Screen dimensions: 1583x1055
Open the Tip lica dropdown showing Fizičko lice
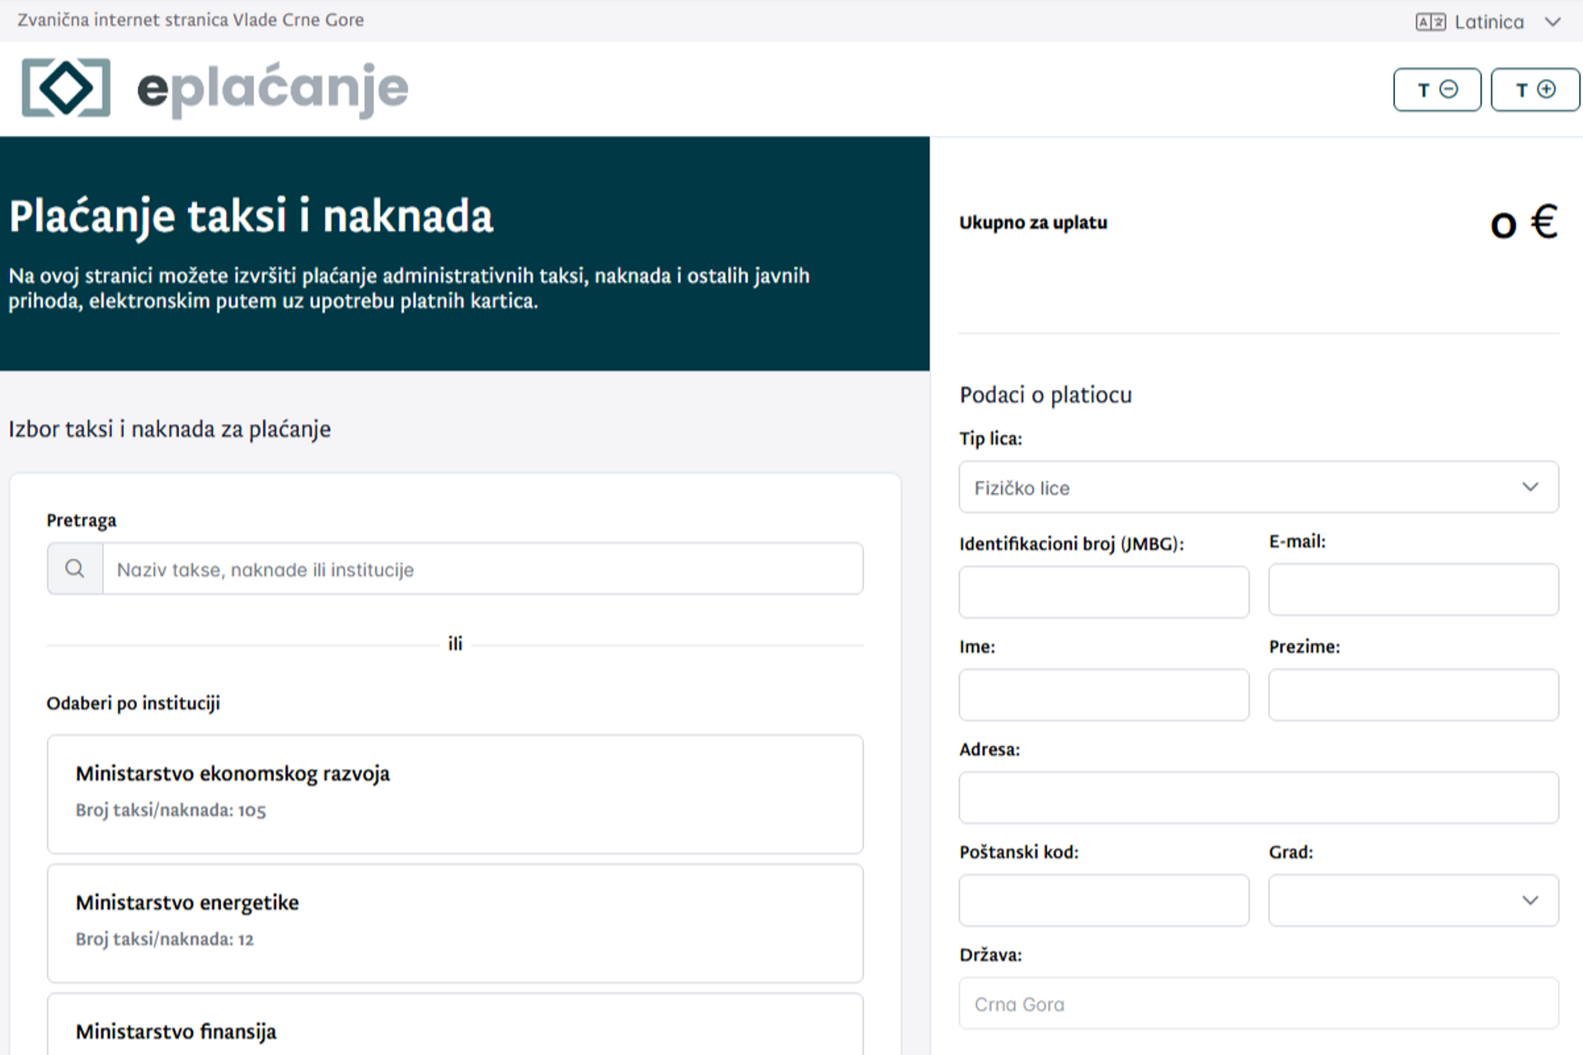click(x=1257, y=487)
